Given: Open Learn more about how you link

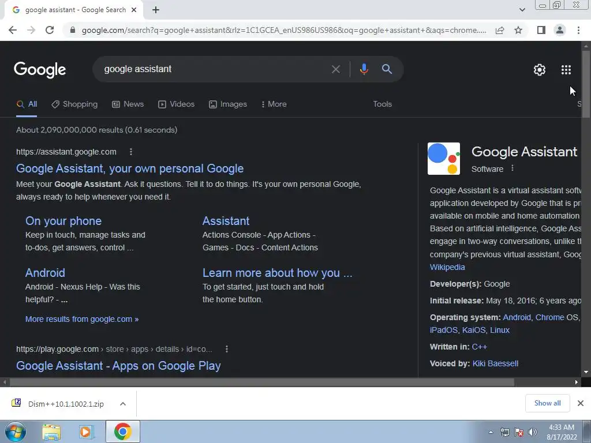Looking at the screenshot, I should pyautogui.click(x=277, y=273).
